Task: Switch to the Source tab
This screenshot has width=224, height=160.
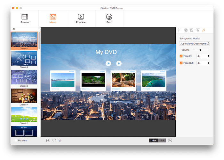Action: pyautogui.click(x=25, y=18)
